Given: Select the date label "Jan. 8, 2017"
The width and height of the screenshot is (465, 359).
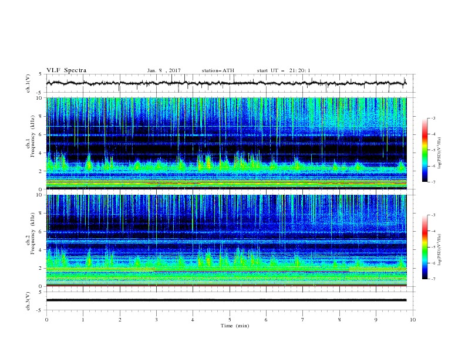Looking at the screenshot, I should [x=164, y=70].
